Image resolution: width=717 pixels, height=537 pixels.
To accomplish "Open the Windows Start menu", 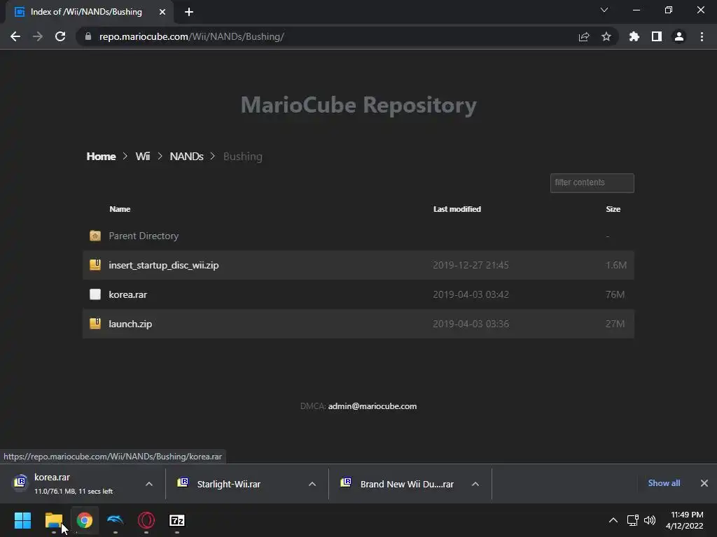I will pos(23,520).
